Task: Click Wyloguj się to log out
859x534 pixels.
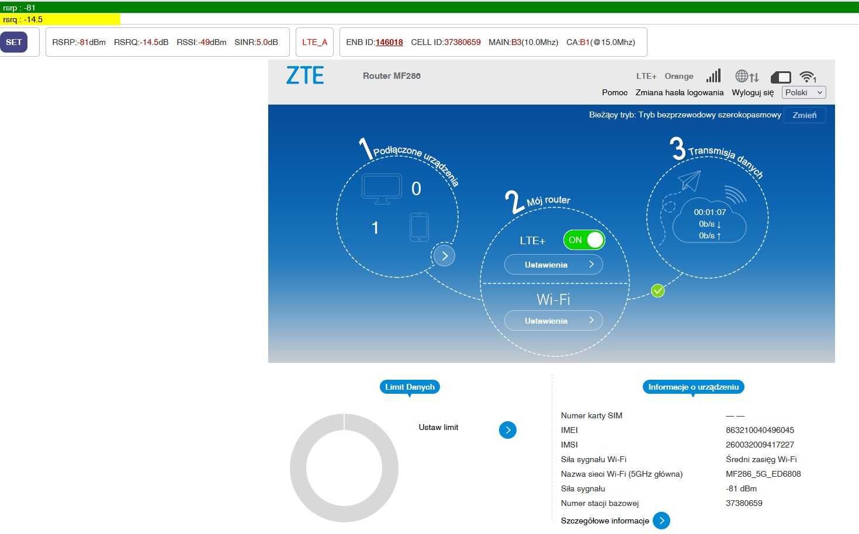Action: [753, 92]
